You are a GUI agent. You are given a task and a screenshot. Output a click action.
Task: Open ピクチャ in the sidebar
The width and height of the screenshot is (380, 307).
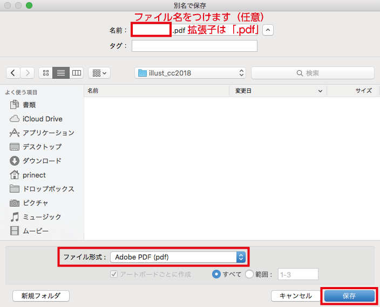29,203
